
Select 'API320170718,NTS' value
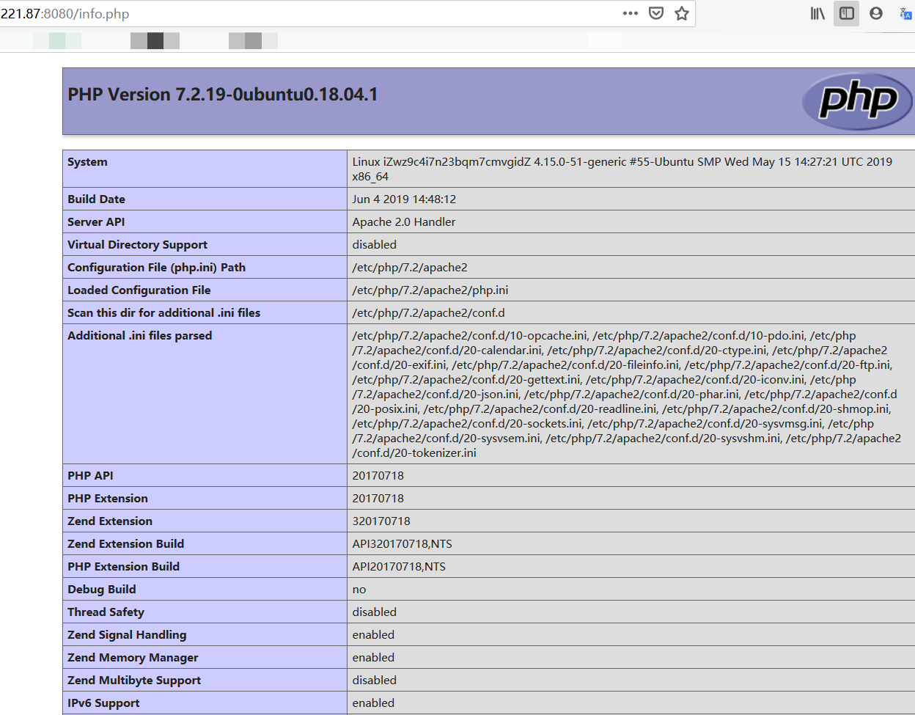[x=402, y=544]
